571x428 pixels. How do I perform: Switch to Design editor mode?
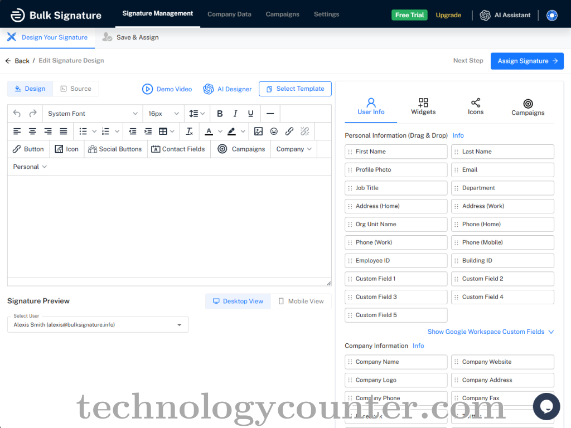point(30,89)
